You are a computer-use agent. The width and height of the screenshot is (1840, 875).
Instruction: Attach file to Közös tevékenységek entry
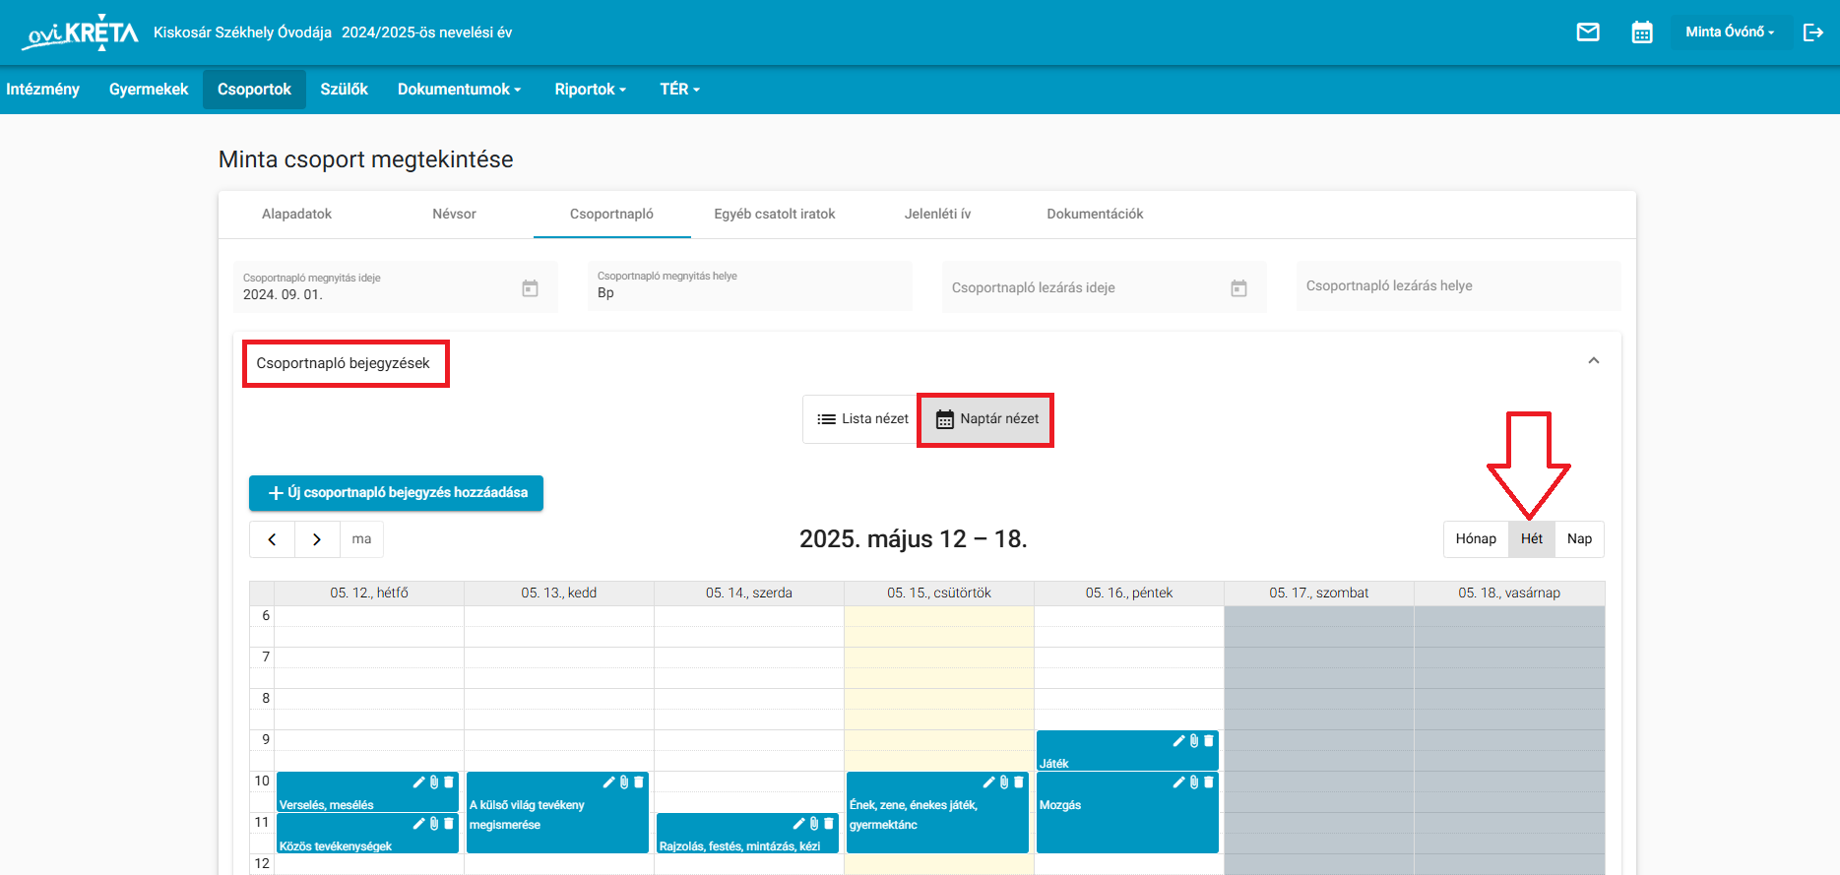[434, 824]
